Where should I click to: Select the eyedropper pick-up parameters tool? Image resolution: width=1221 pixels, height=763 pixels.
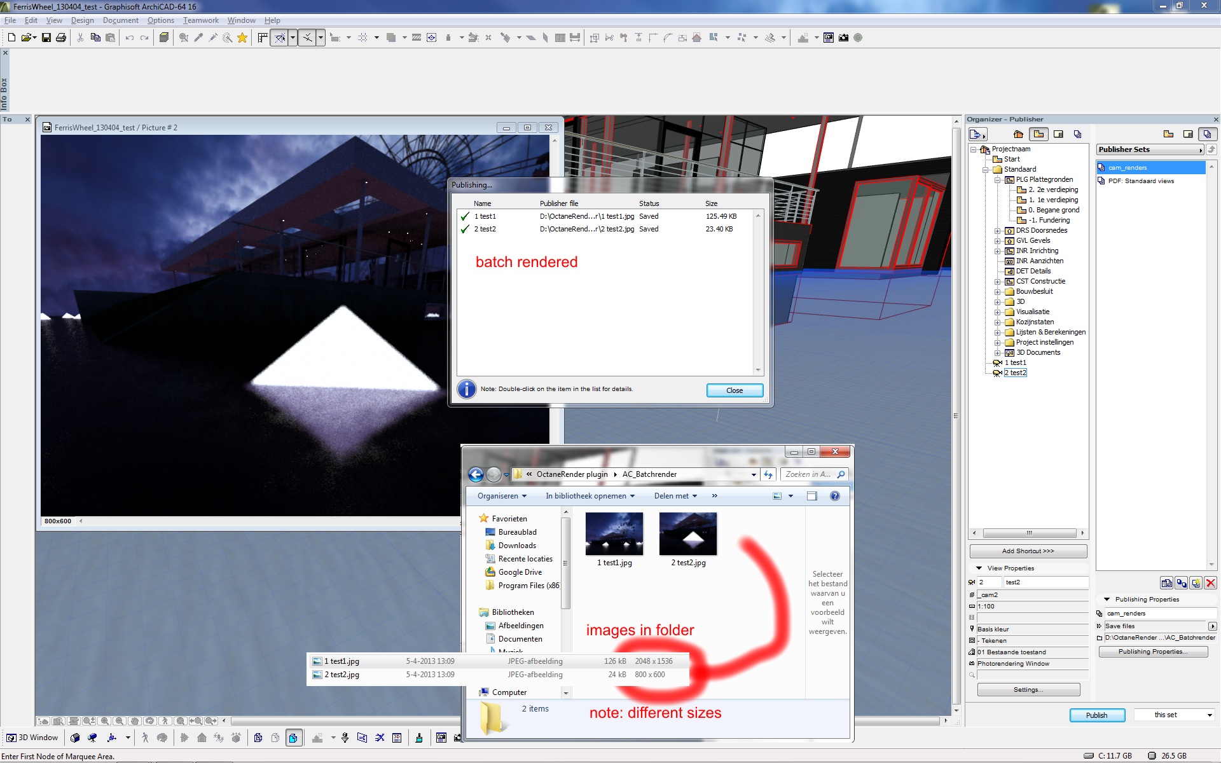coord(198,38)
